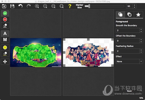Open help with yellow question mark
The image size is (145, 100).
point(70,6)
